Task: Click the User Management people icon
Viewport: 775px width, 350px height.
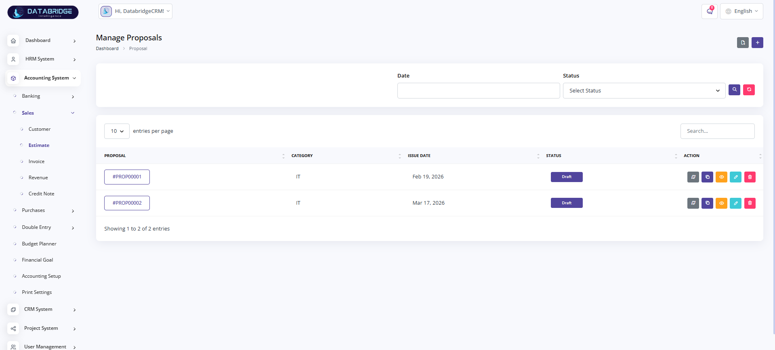Action: (13, 347)
